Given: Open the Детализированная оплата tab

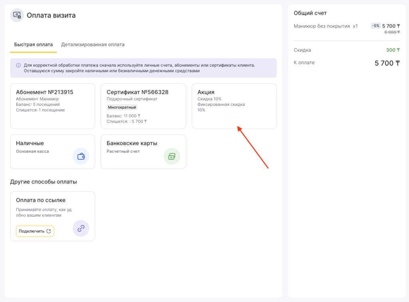Looking at the screenshot, I should 93,44.
